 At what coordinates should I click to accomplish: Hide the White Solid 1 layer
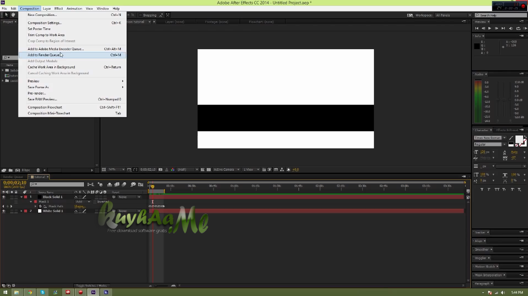coord(4,211)
